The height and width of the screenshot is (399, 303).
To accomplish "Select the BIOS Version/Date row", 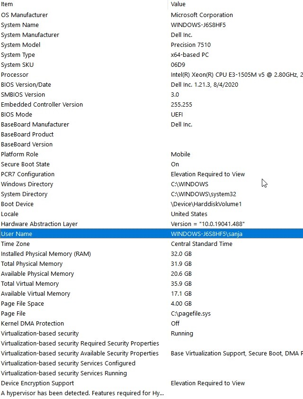I will tap(151, 84).
